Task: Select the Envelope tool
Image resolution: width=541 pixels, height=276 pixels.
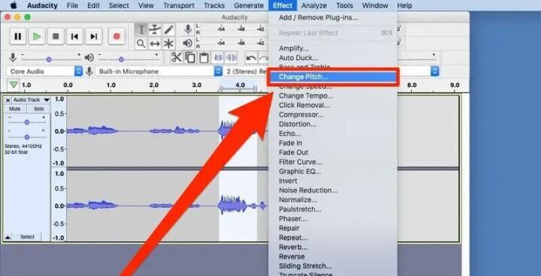Action: [x=155, y=30]
